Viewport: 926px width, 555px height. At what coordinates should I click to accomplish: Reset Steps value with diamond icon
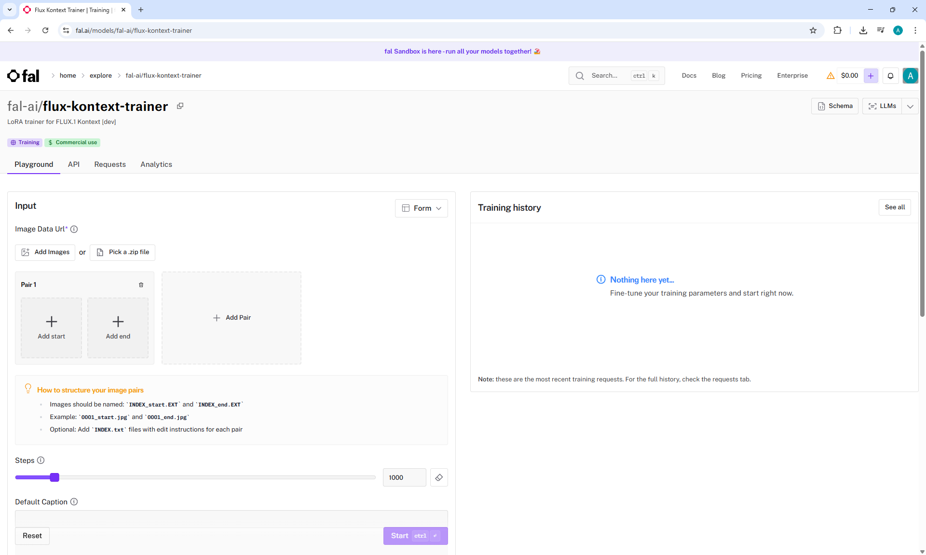pos(439,477)
